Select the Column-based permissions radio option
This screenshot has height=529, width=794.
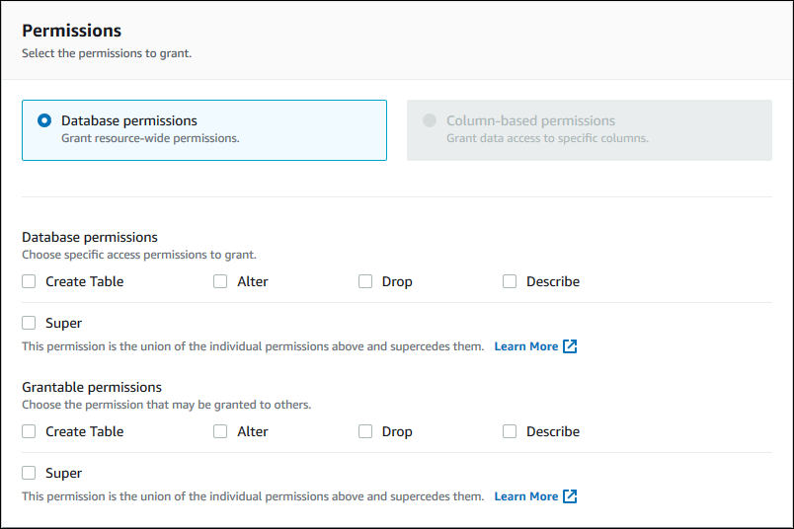[430, 120]
